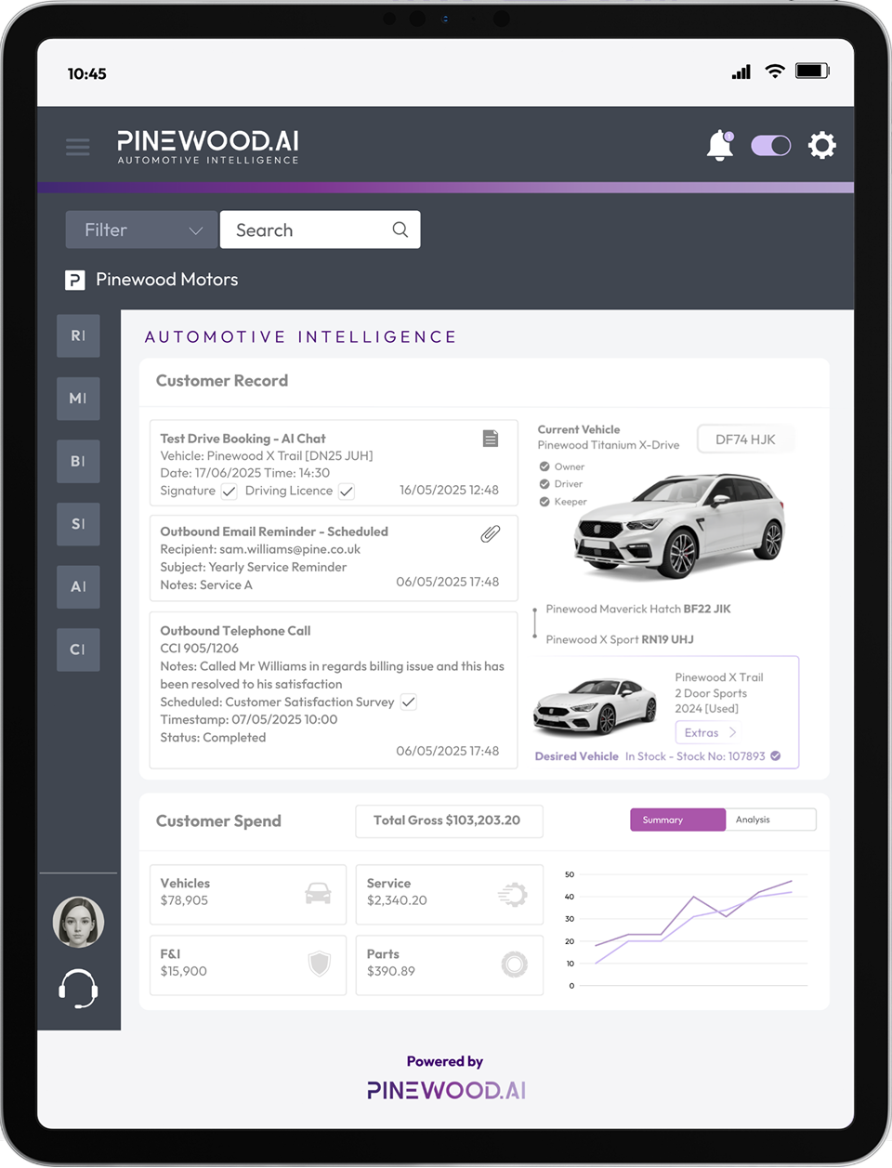Click the DF74 HJK registration button
This screenshot has width=892, height=1168.
745,440
